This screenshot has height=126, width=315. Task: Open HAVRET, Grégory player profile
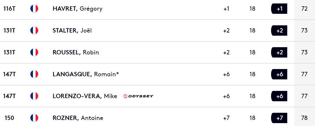(77, 9)
